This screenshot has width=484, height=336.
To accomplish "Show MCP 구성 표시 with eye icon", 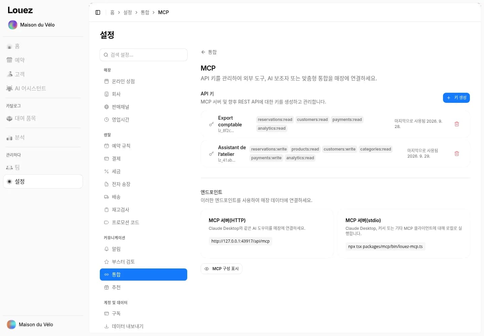I will [x=221, y=269].
